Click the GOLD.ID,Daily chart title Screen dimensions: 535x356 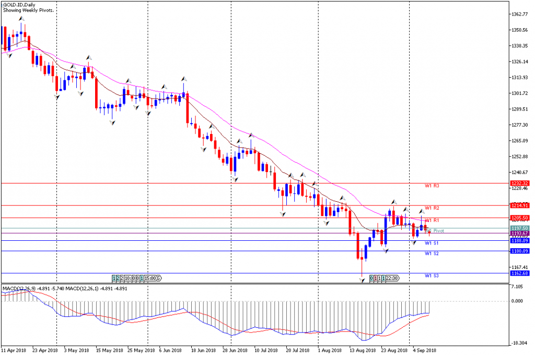pos(19,5)
